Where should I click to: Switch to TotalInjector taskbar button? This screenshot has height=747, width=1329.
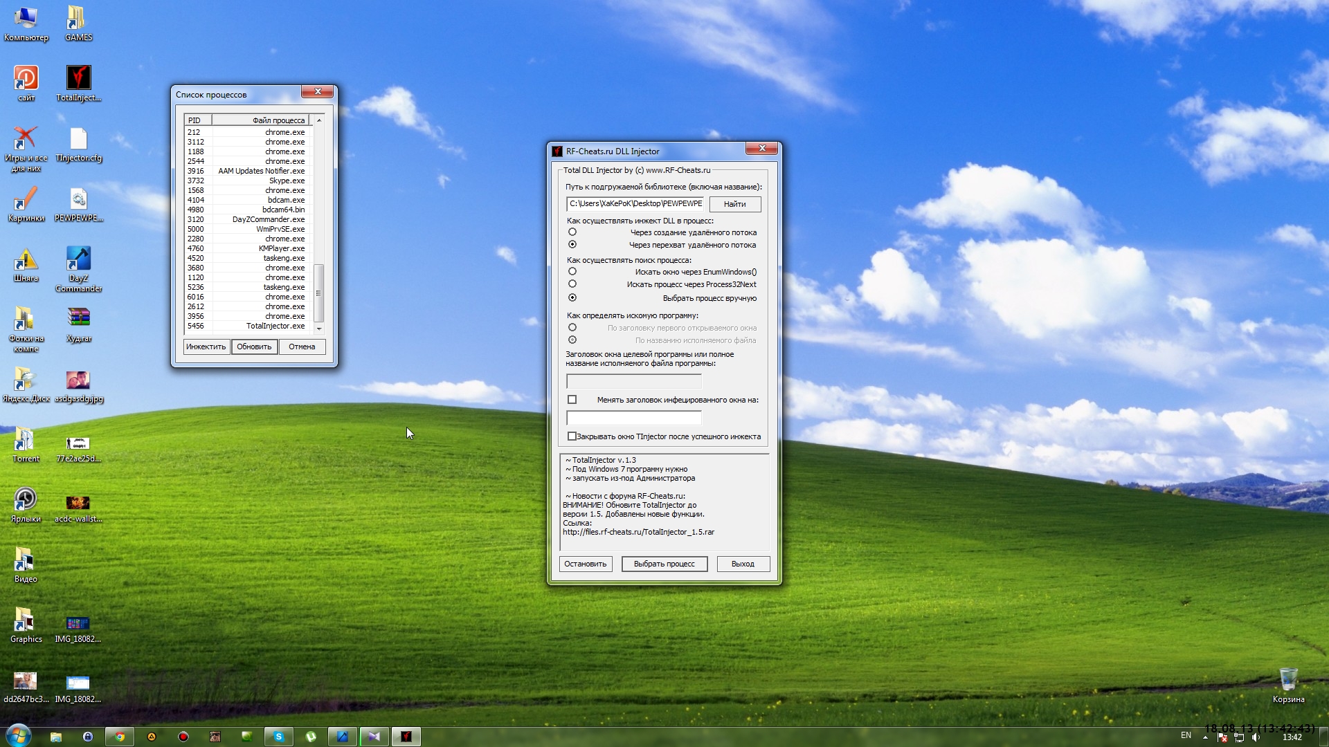click(406, 737)
